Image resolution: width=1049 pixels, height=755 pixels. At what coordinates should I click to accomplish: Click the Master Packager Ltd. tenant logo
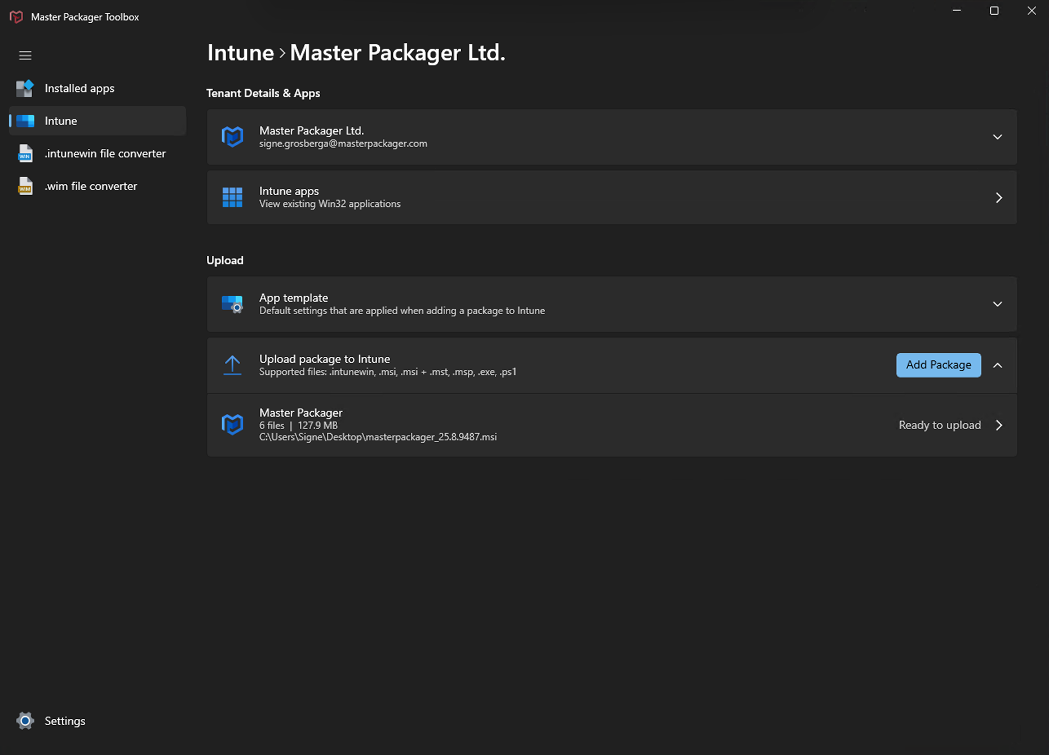pos(232,137)
